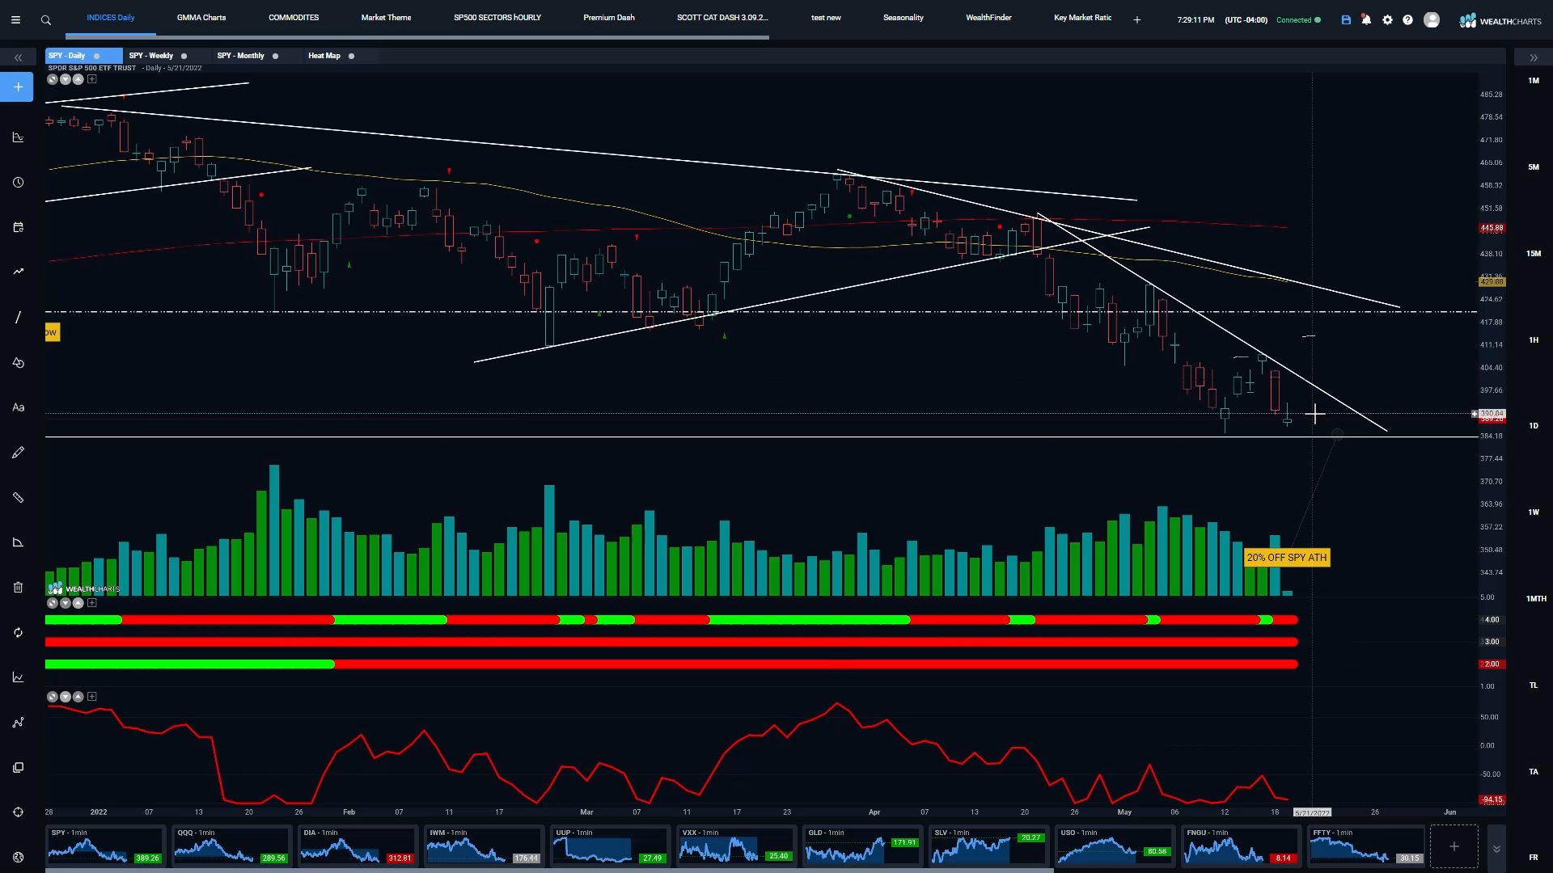
Task: Open the calendar events icon in sidebar
Action: (x=18, y=227)
